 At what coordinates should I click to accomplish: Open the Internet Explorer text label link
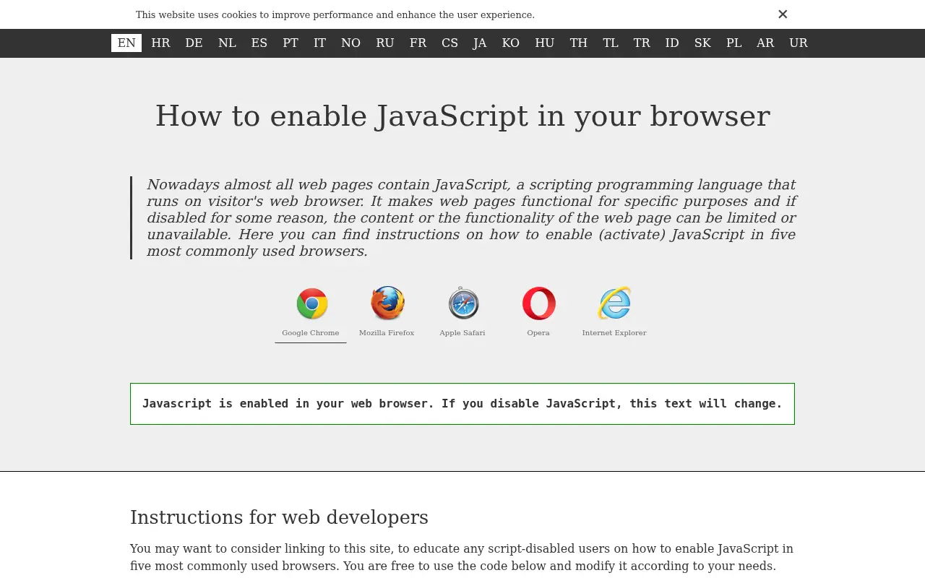pyautogui.click(x=614, y=333)
